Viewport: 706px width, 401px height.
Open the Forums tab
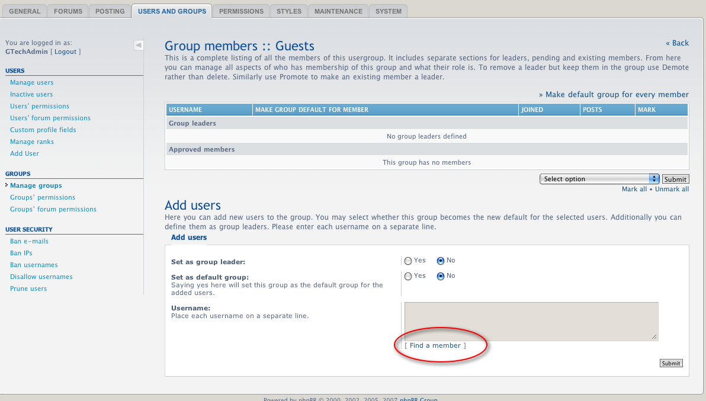(68, 11)
